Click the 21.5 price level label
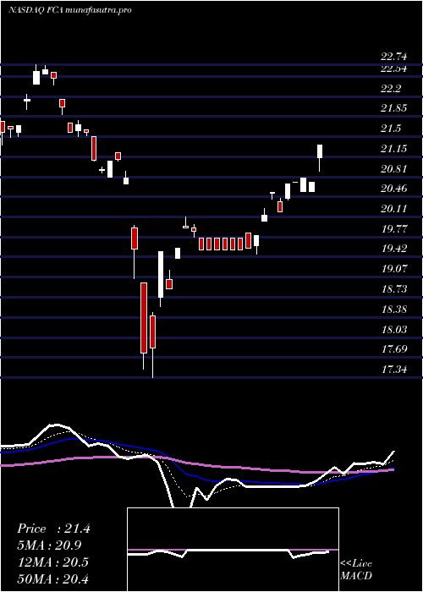 [391, 129]
